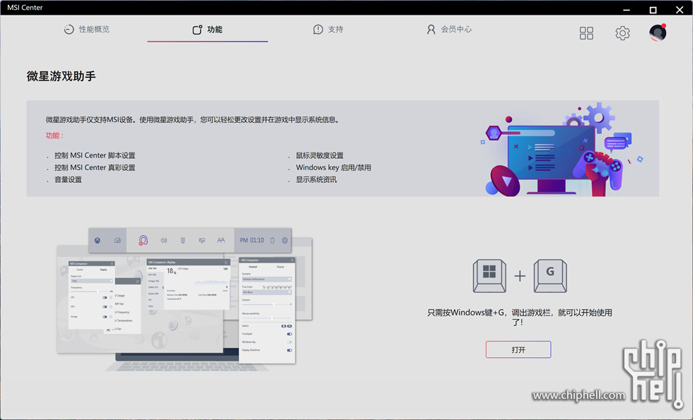Click the 只需按Windows键+G instruction text
The image size is (693, 420).
click(x=519, y=317)
